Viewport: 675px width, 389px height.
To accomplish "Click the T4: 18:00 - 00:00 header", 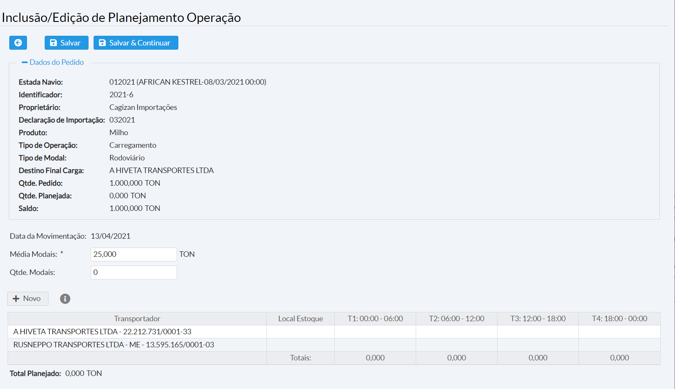I will [619, 319].
